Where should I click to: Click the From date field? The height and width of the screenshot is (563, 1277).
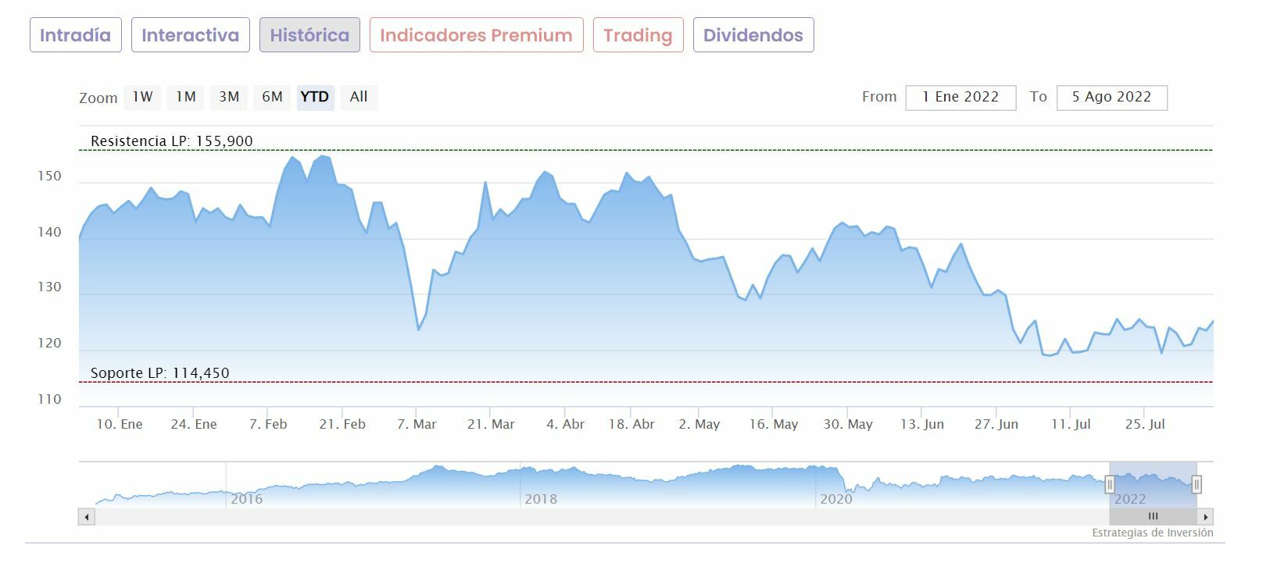[x=960, y=98]
